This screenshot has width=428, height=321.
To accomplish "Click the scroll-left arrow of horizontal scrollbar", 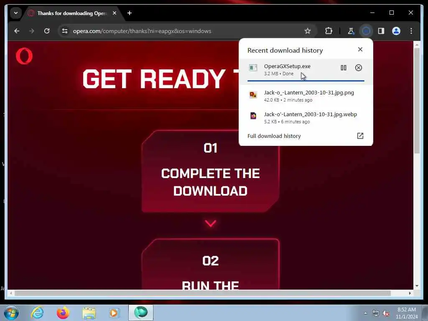I will (10, 293).
